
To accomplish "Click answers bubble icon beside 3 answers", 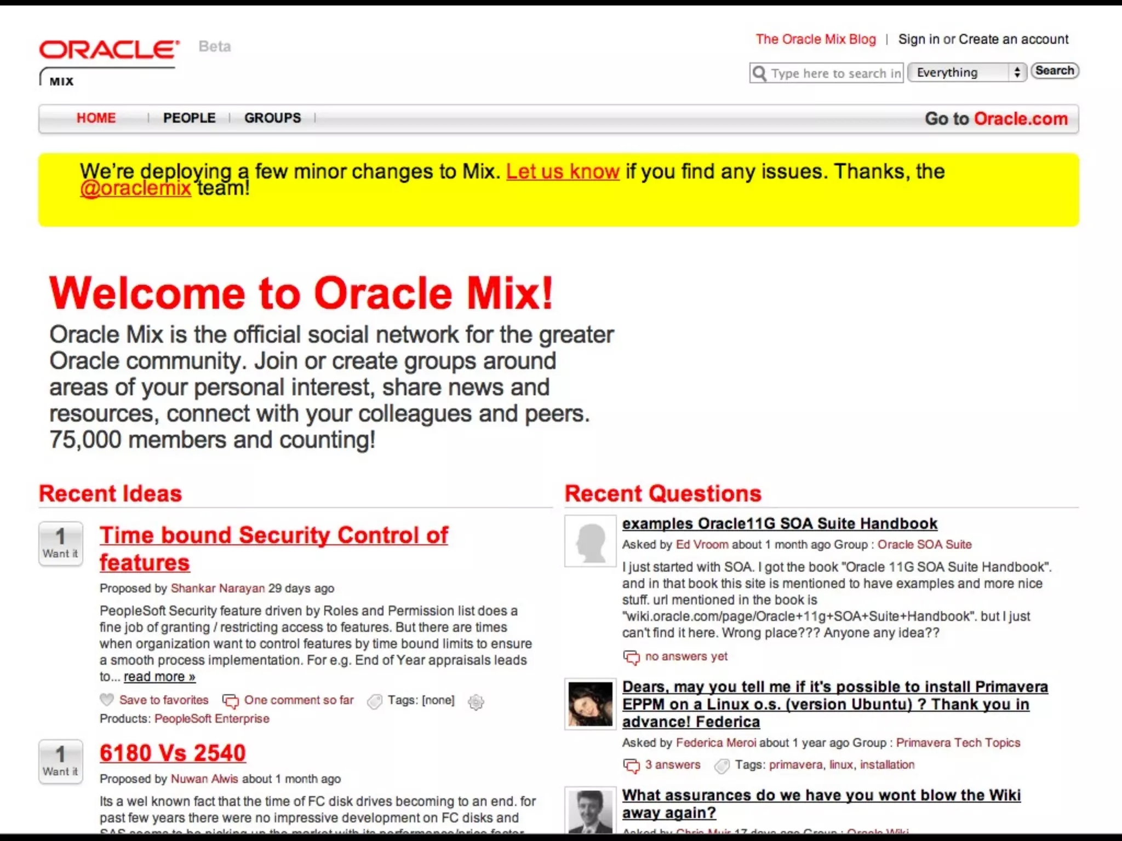I will 631,765.
